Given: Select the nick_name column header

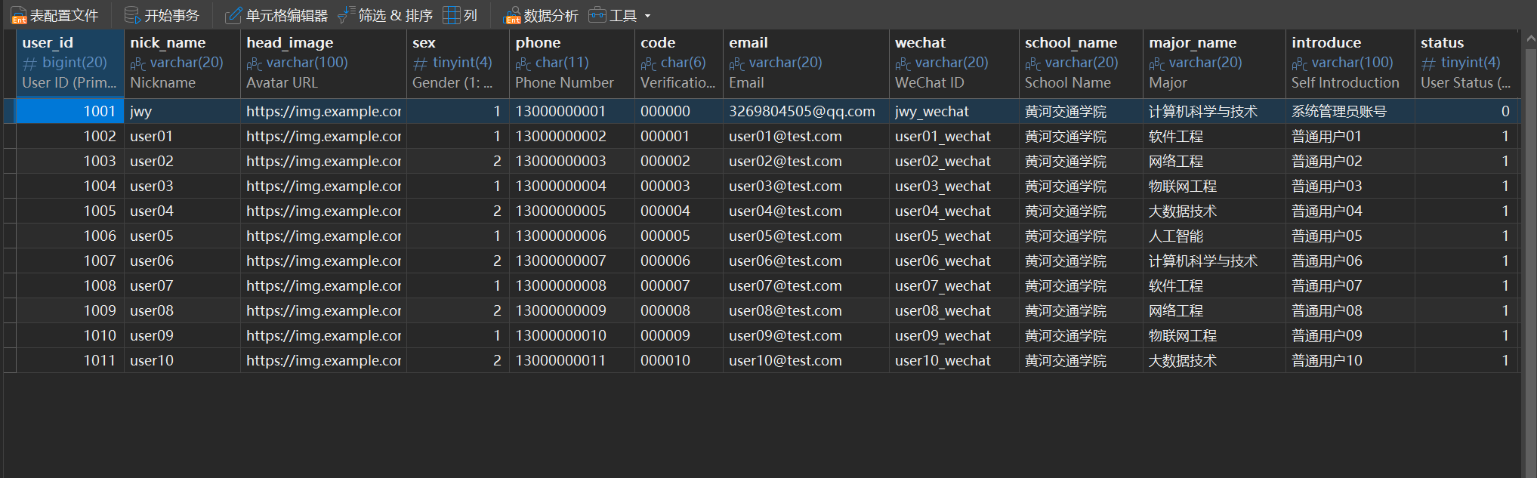Looking at the screenshot, I should 182,63.
